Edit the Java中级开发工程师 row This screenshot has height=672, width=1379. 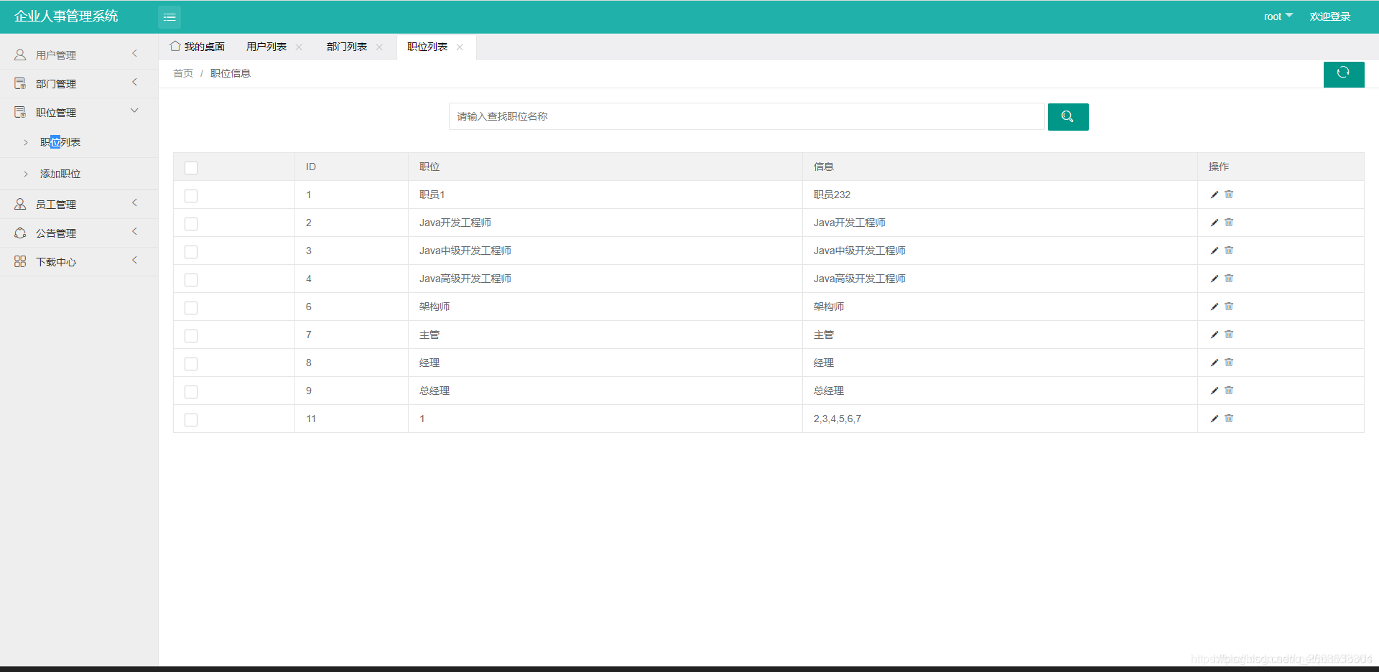(x=1215, y=251)
